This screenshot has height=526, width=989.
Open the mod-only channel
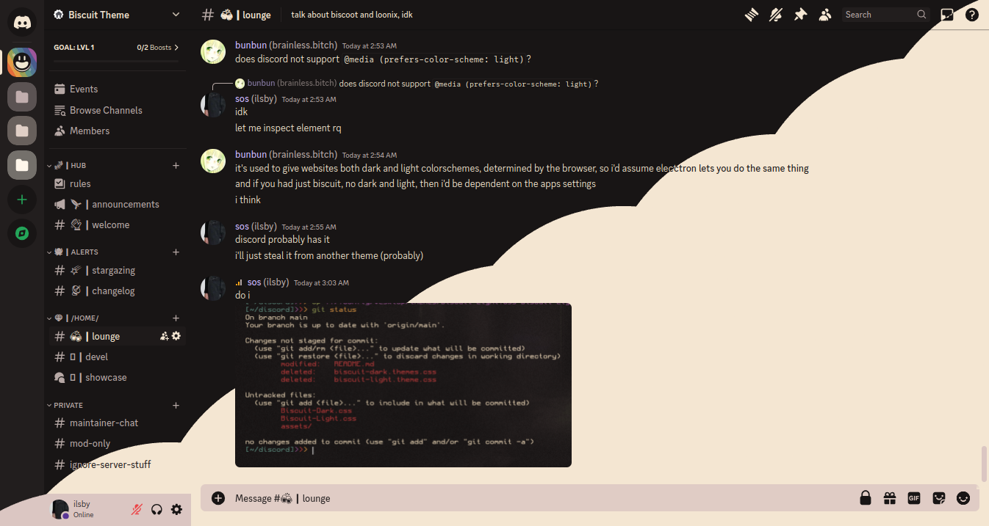pos(116,443)
